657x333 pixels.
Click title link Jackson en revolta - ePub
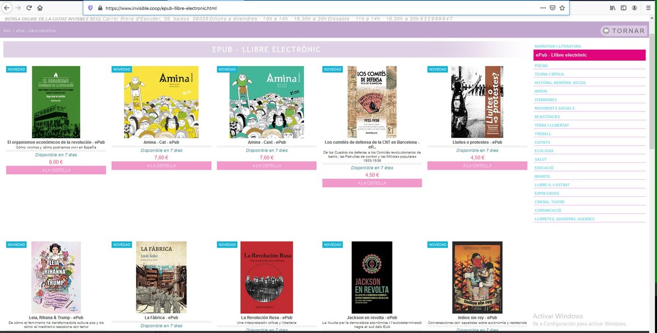372,317
